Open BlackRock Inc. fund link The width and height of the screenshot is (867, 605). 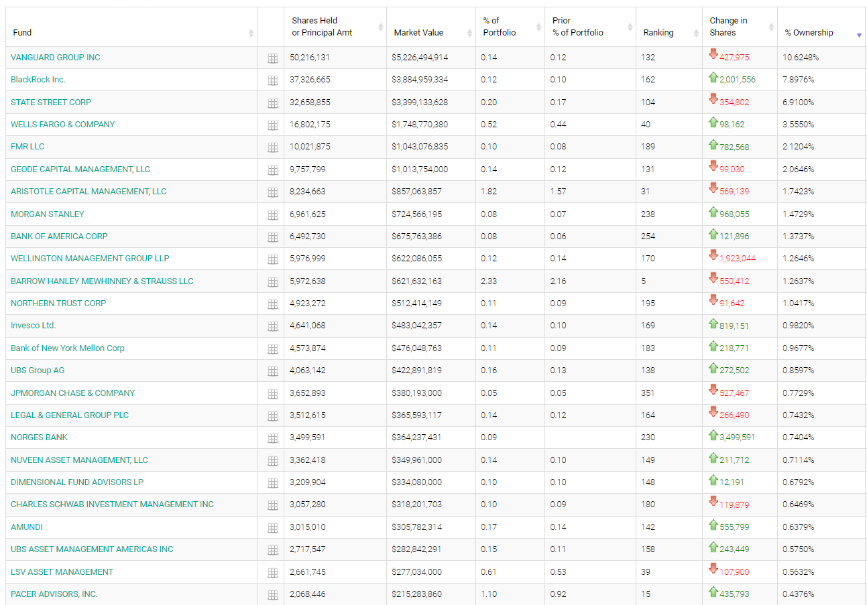click(38, 80)
